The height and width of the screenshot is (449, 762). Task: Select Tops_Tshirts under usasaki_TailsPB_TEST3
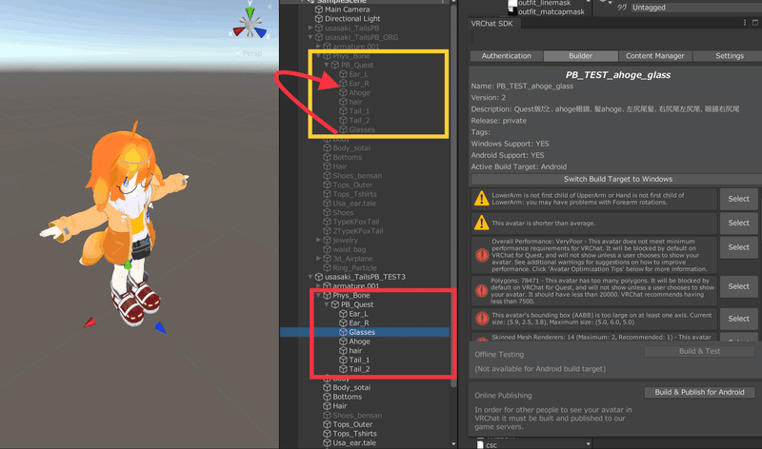[354, 434]
